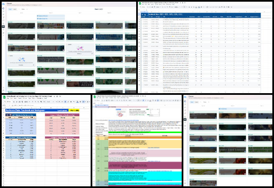Viewport: 274px width, 188px height.
Task: Click the first blue event chip in the top-left Planner
Action: coord(51,16)
